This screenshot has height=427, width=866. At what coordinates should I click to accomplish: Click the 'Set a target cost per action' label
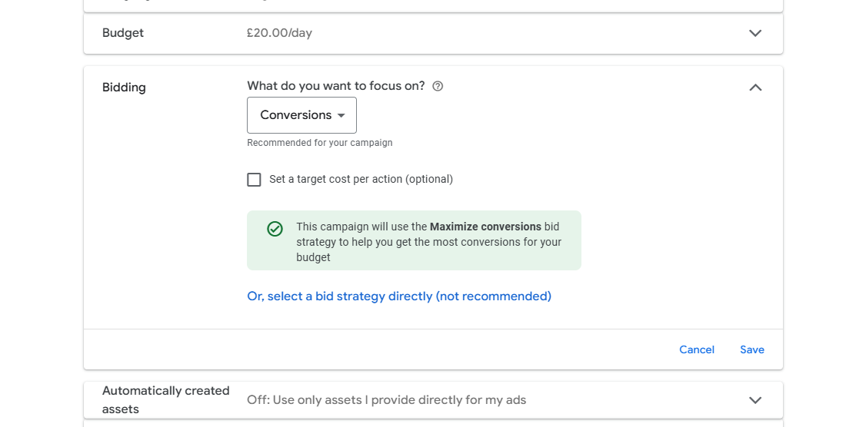[361, 180]
